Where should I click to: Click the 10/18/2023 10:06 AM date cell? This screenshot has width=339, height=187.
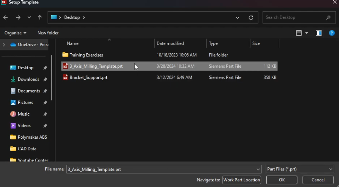pyautogui.click(x=176, y=55)
